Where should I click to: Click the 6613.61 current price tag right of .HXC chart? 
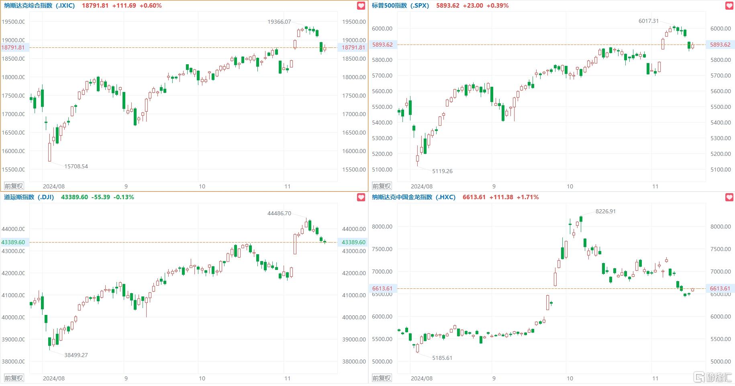point(720,288)
